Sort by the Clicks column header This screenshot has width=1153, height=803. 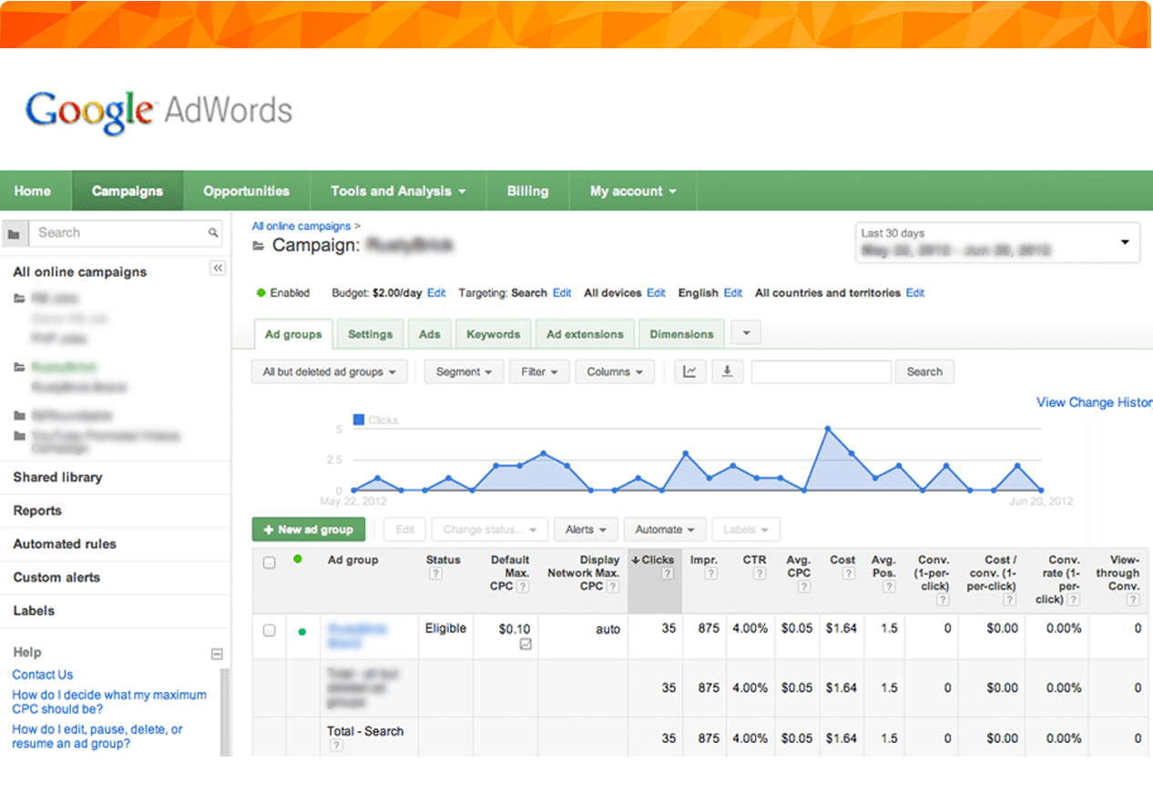tap(654, 560)
